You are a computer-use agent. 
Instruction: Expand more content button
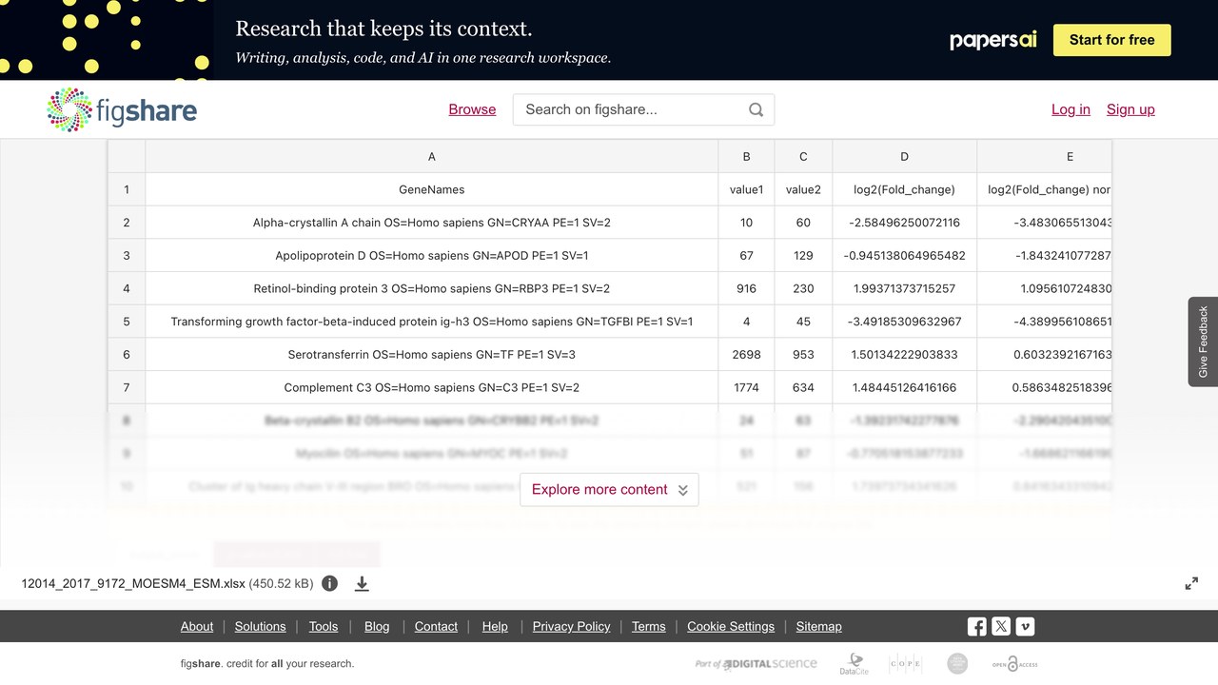click(609, 489)
